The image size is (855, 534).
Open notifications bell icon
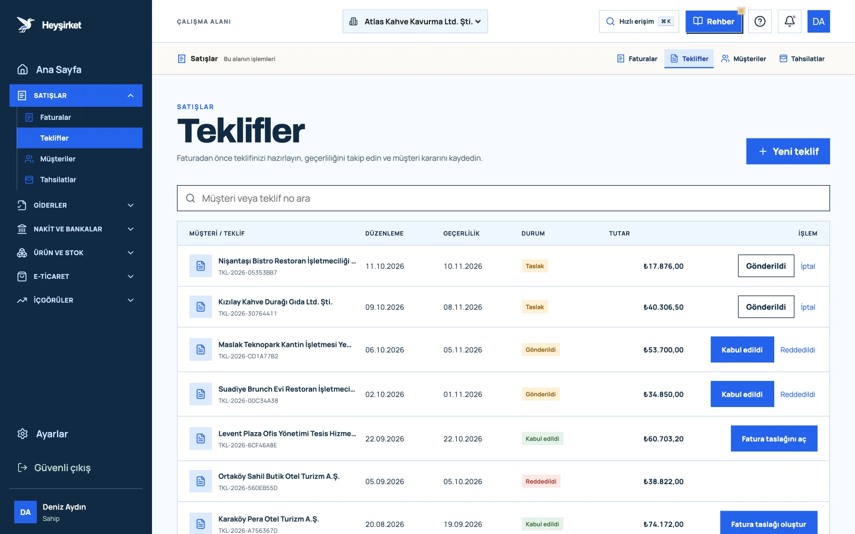pos(789,21)
